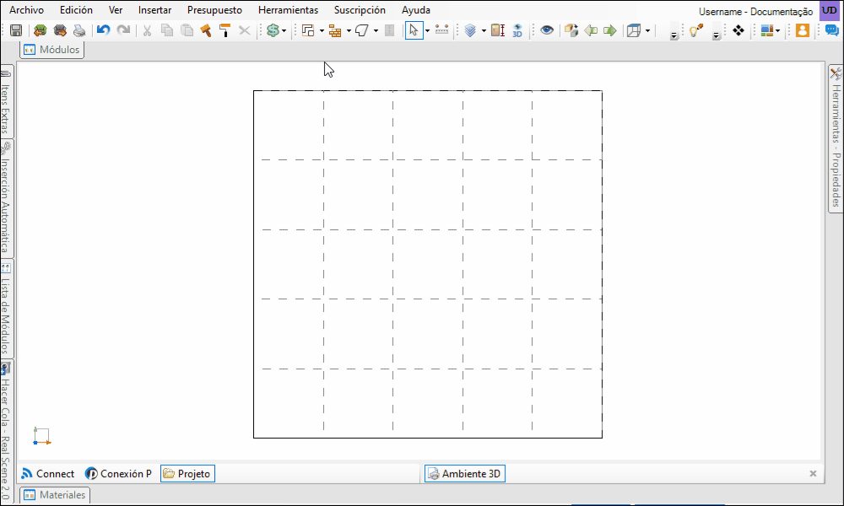844x506 pixels.
Task: Click the green dollar budget icon
Action: pyautogui.click(x=273, y=30)
